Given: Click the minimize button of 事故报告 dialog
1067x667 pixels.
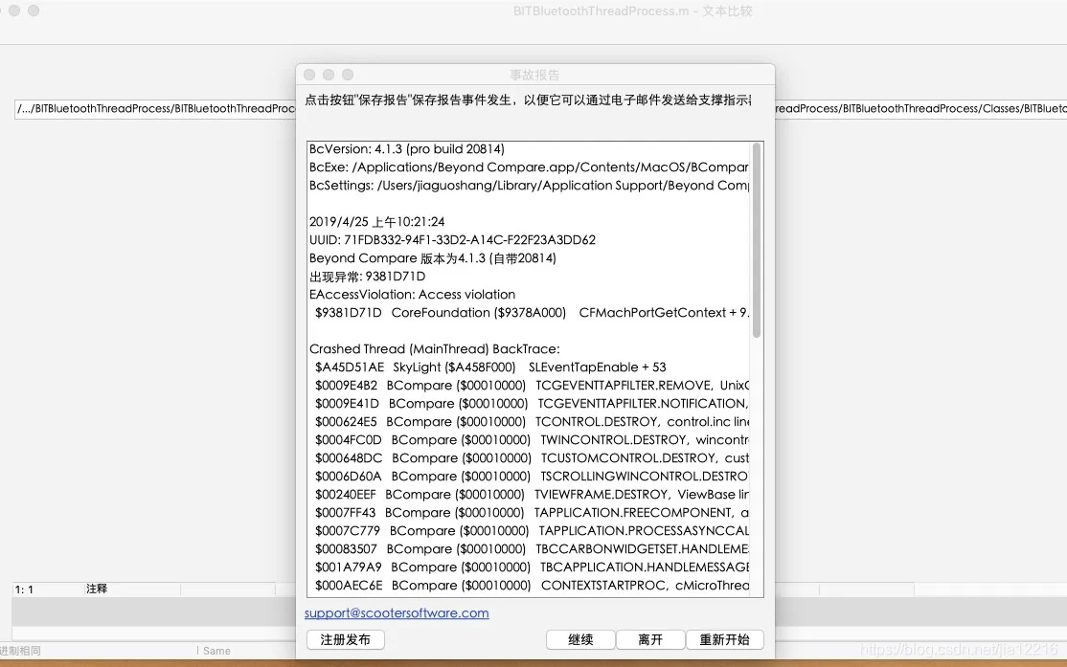Looking at the screenshot, I should click(x=329, y=75).
